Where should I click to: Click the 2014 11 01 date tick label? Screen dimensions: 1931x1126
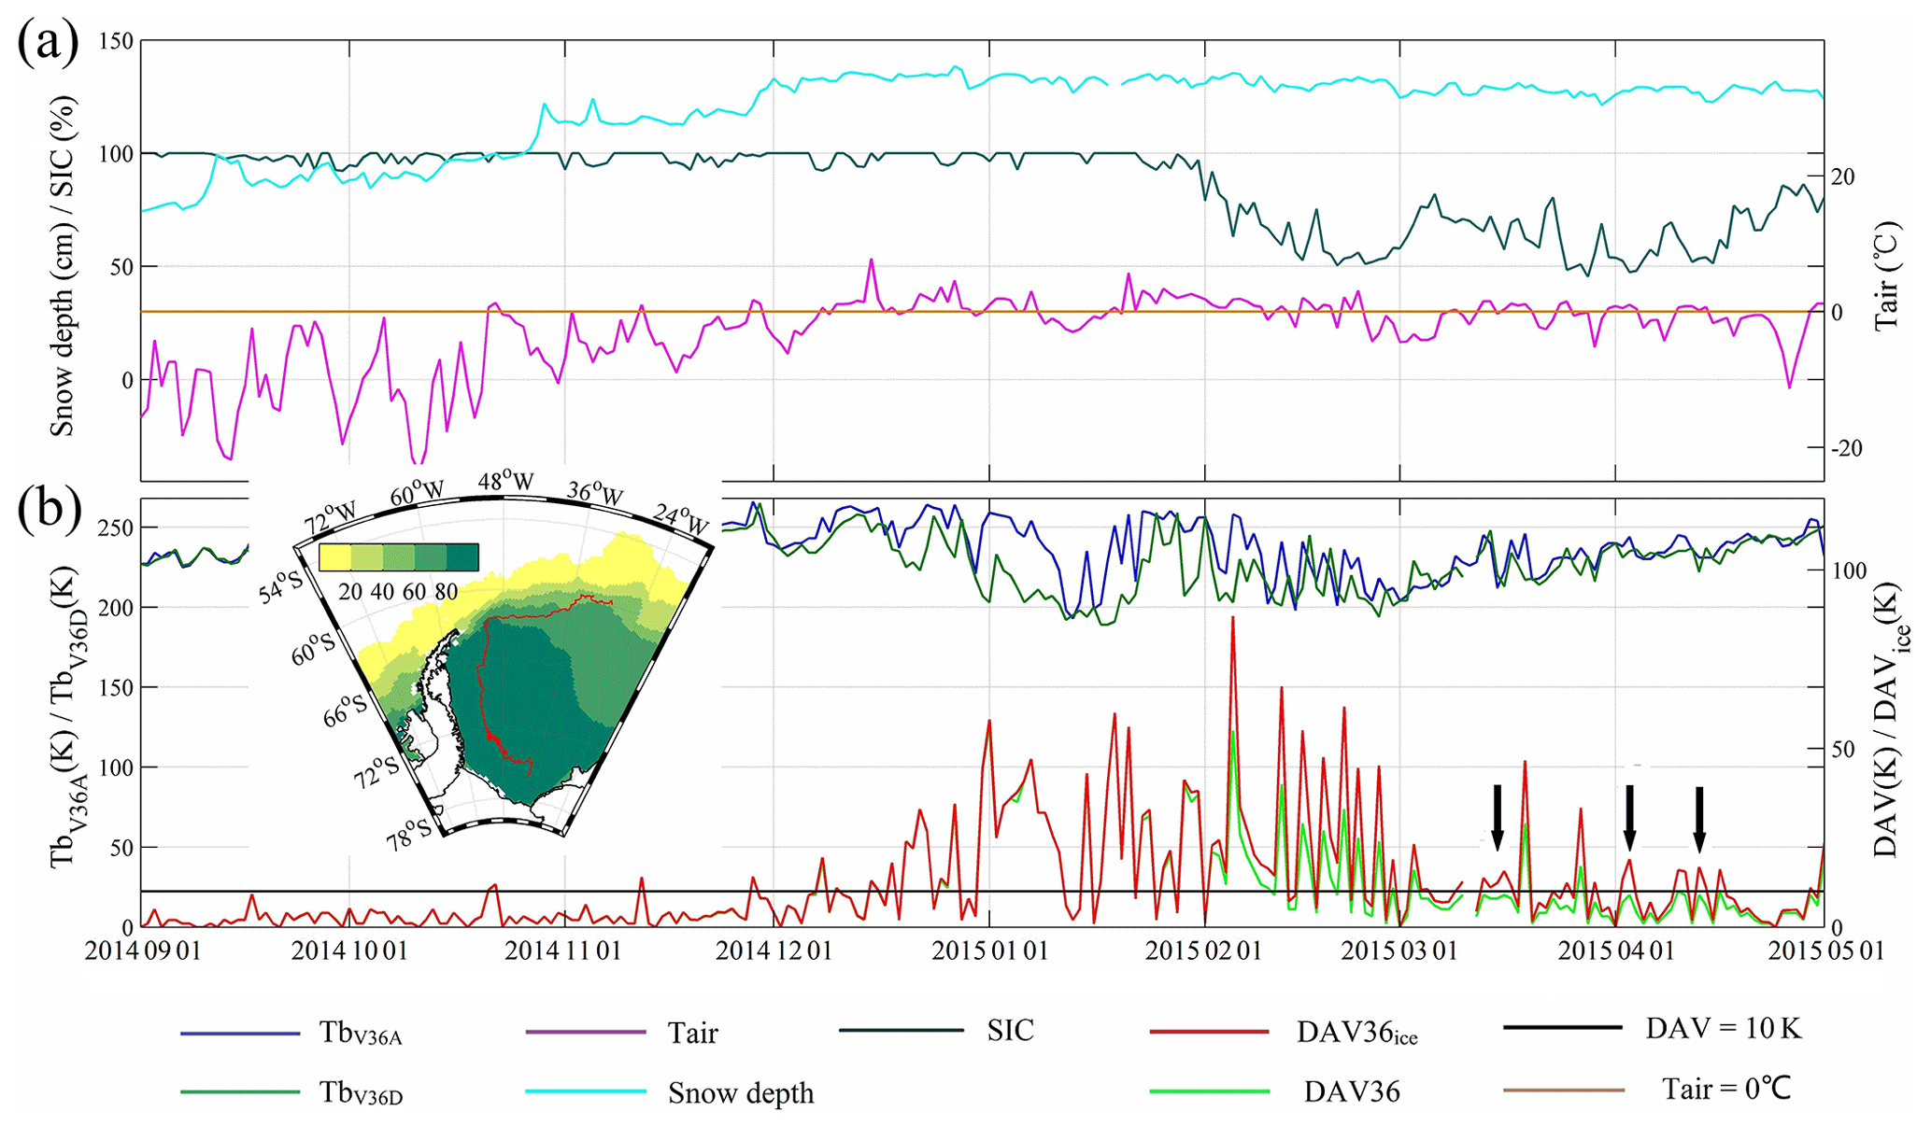(x=563, y=950)
